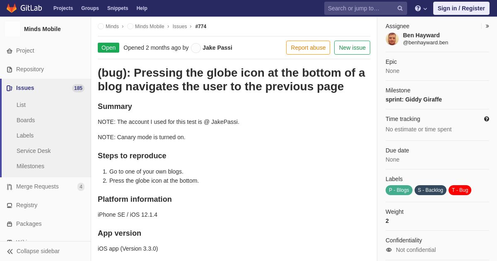Click the Minds Mobile breadcrumb link

150,27
